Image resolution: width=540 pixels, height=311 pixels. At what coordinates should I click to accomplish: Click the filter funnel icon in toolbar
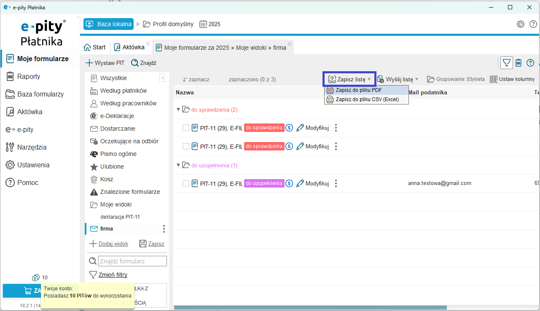tap(506, 63)
